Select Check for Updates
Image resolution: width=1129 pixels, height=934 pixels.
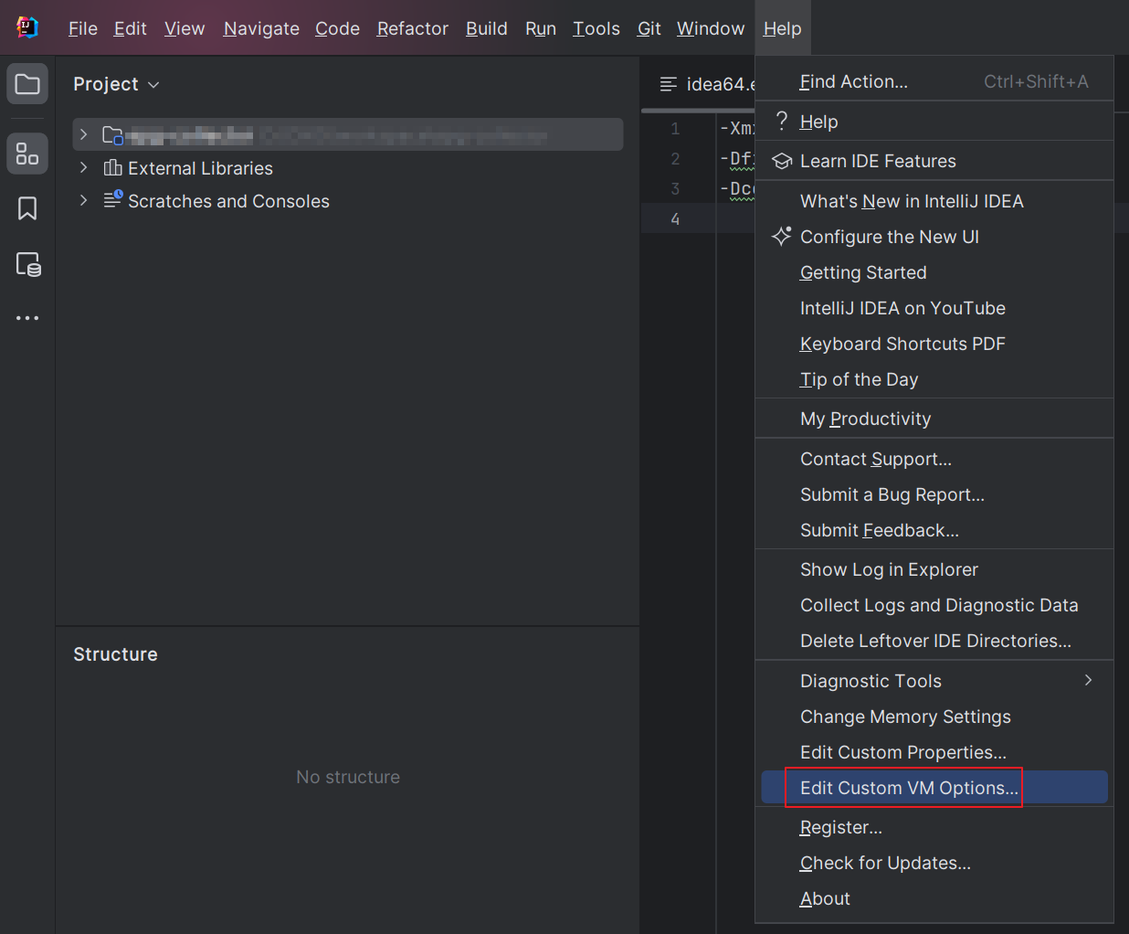point(934,863)
